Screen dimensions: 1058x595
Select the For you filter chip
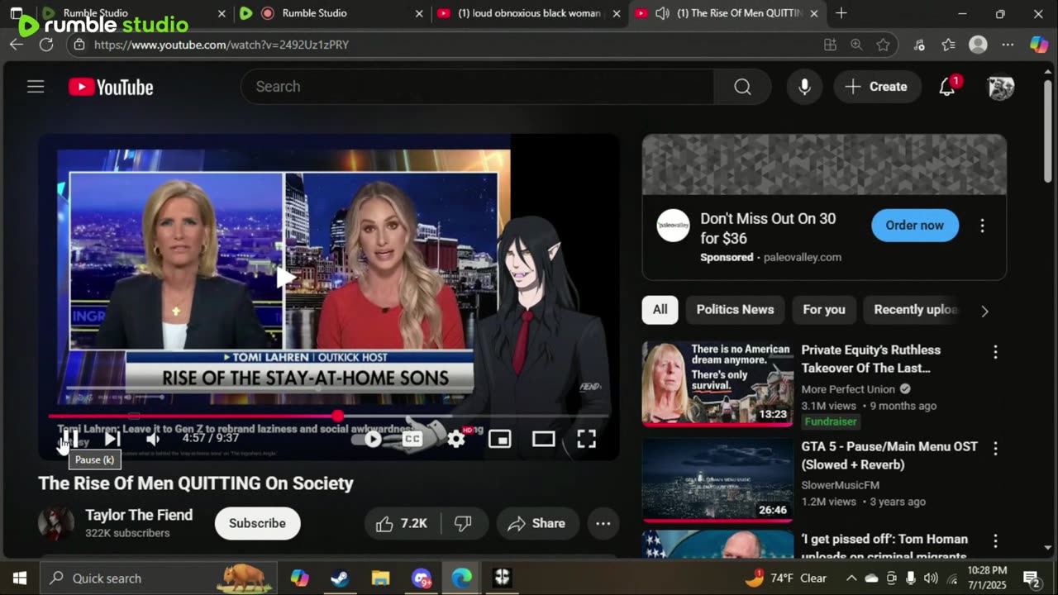[x=824, y=310]
